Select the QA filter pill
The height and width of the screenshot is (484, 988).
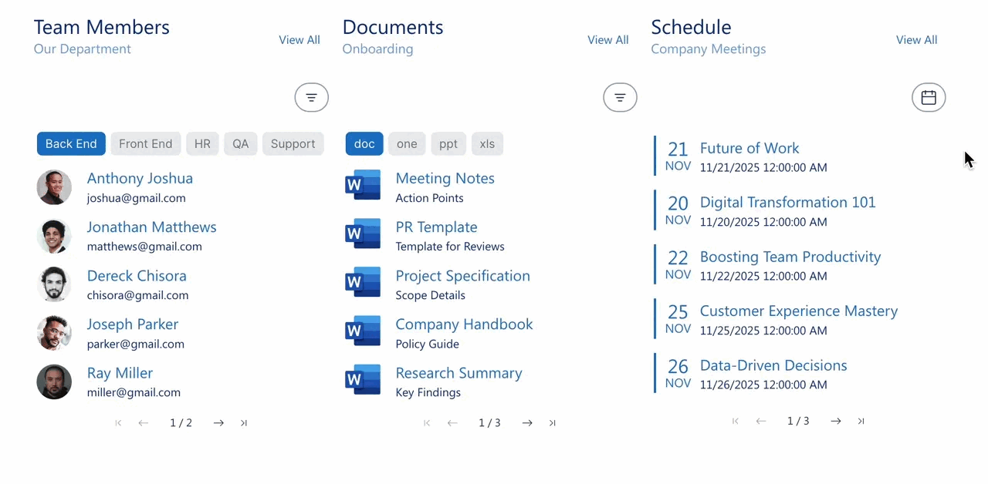point(240,143)
